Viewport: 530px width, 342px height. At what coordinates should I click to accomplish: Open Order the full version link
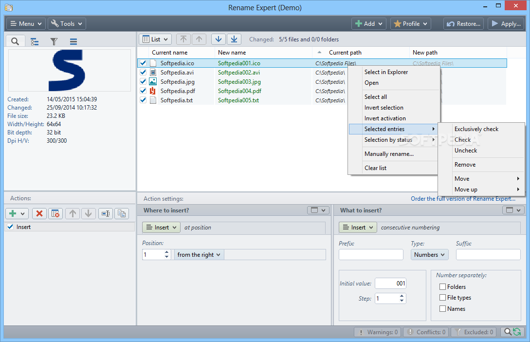coord(463,199)
